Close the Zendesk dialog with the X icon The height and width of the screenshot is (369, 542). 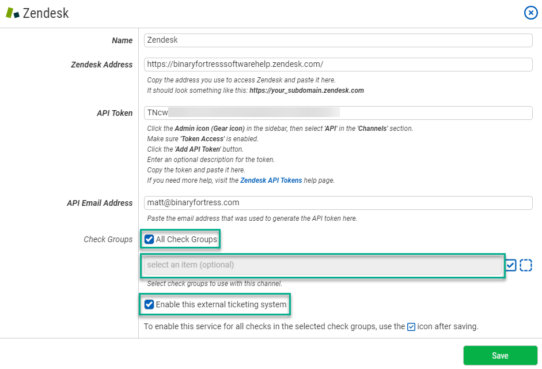[x=530, y=13]
